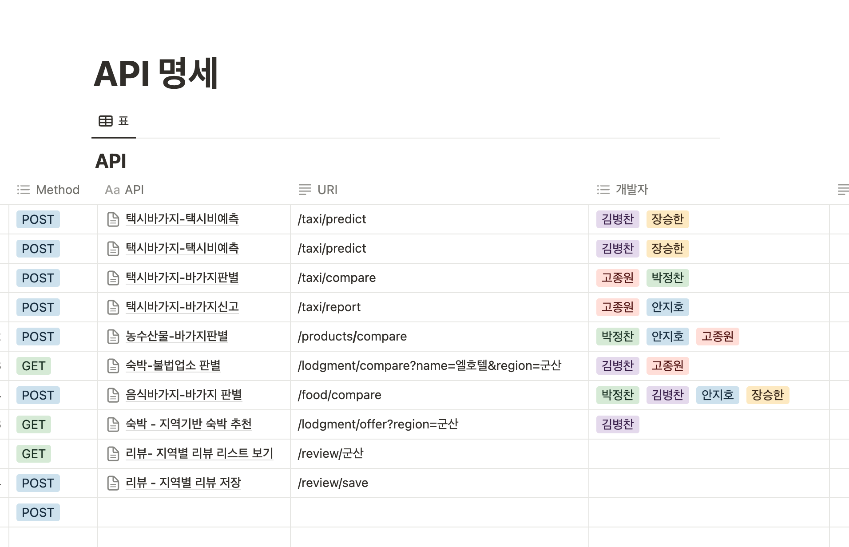Open the 표 table view tab

pyautogui.click(x=114, y=121)
